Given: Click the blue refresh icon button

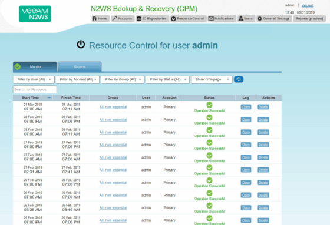Looking at the screenshot, I should (239, 79).
